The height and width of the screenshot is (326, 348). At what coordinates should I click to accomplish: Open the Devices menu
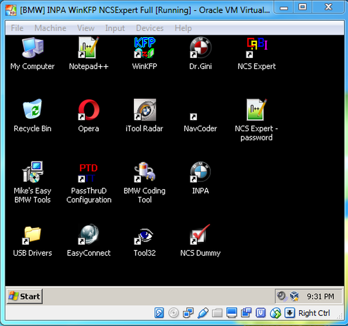(x=149, y=28)
